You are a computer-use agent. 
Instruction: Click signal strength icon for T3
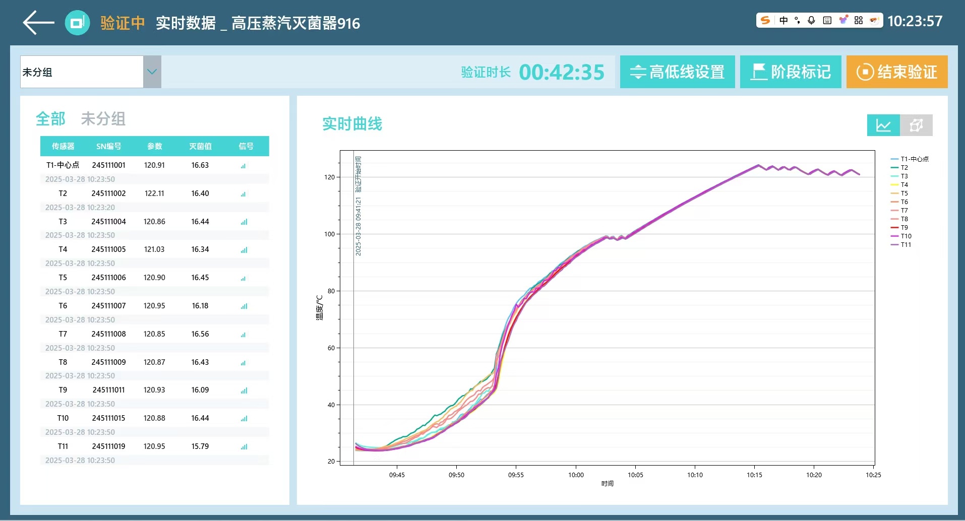[x=244, y=222]
